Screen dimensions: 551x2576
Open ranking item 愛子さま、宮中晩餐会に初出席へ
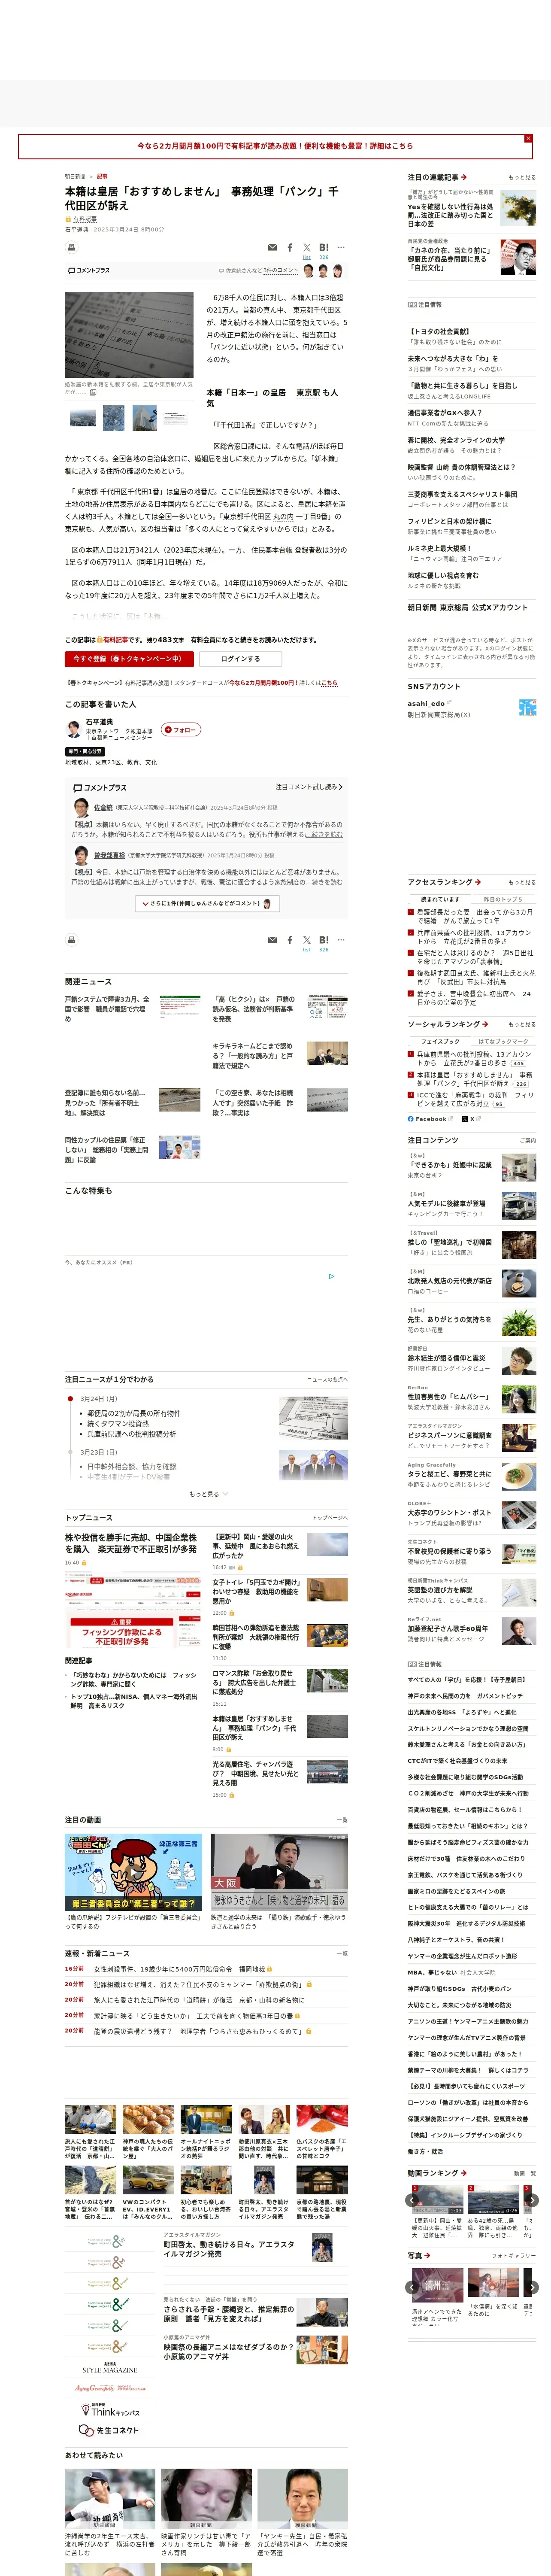pos(475,998)
